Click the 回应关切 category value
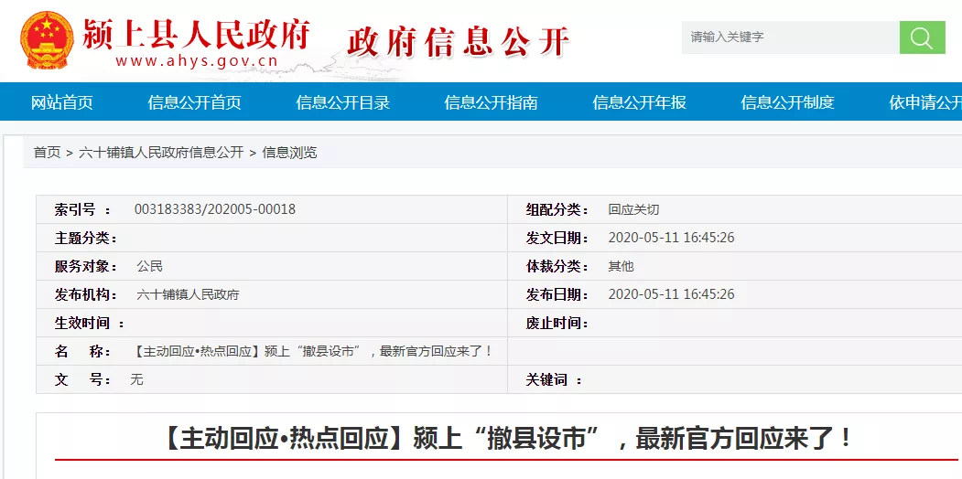This screenshot has height=479, width=962. (633, 209)
